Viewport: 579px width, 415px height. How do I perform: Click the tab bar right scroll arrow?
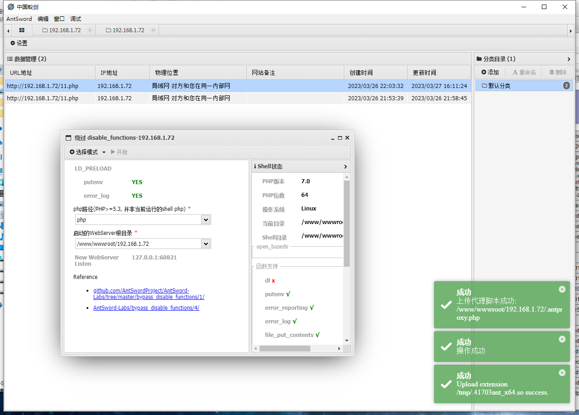[571, 30]
